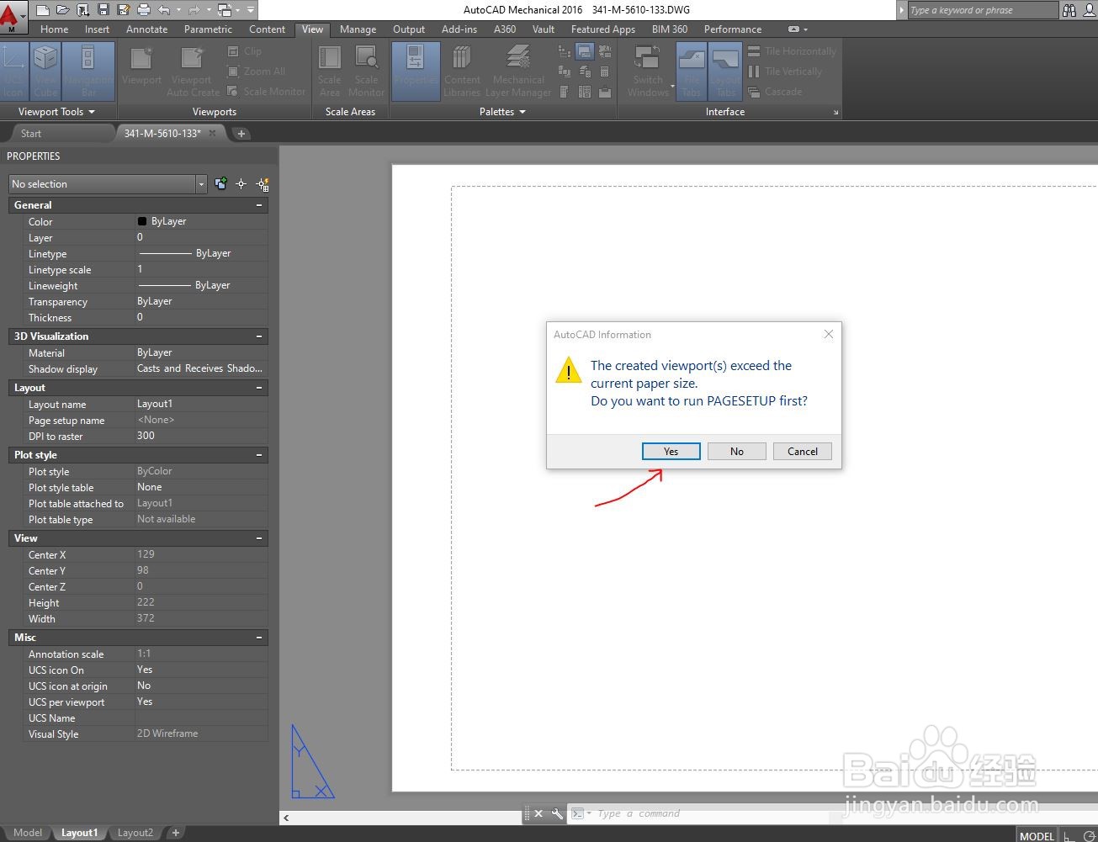The width and height of the screenshot is (1098, 842).
Task: Collapse the Plot style section
Action: (259, 455)
